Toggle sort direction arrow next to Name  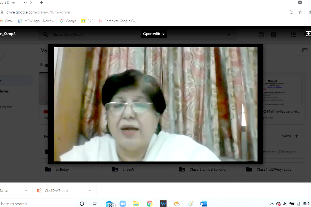(x=297, y=136)
